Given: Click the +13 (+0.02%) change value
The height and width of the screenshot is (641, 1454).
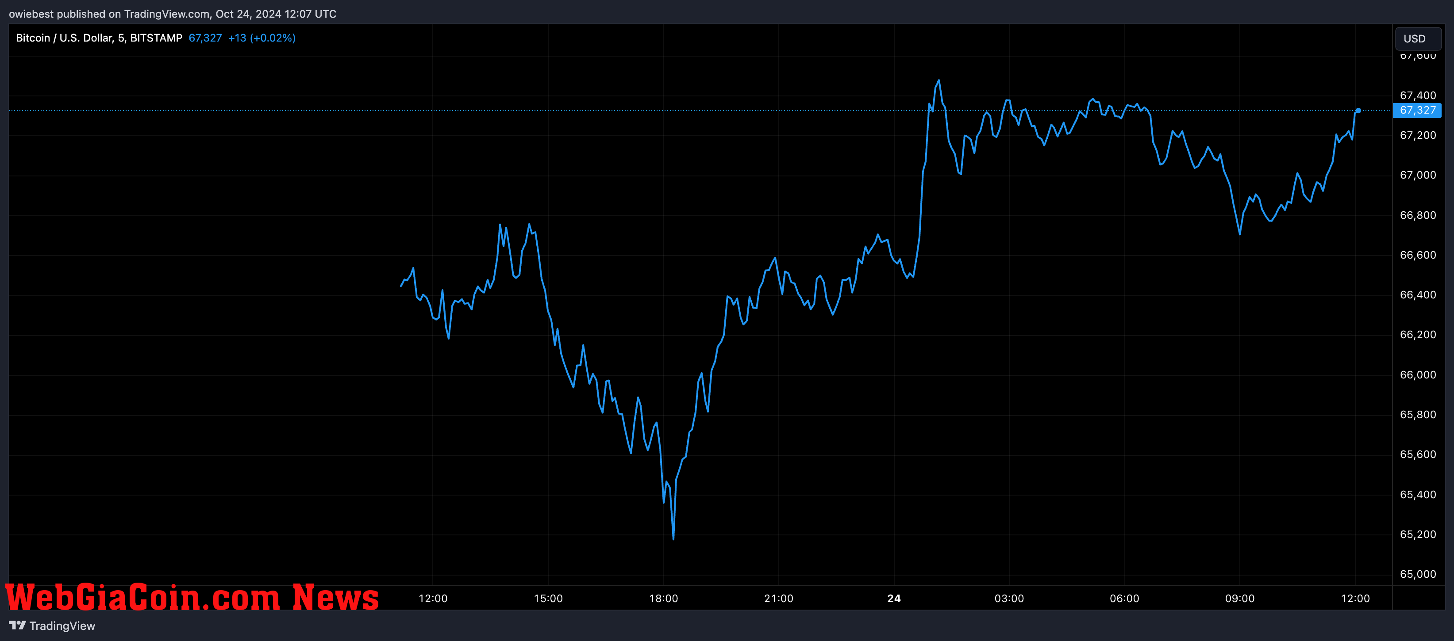Looking at the screenshot, I should point(262,38).
